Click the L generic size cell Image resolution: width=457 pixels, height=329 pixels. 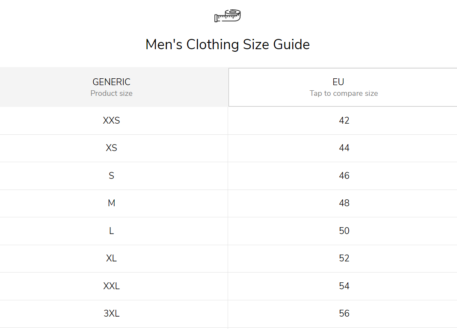[112, 231]
